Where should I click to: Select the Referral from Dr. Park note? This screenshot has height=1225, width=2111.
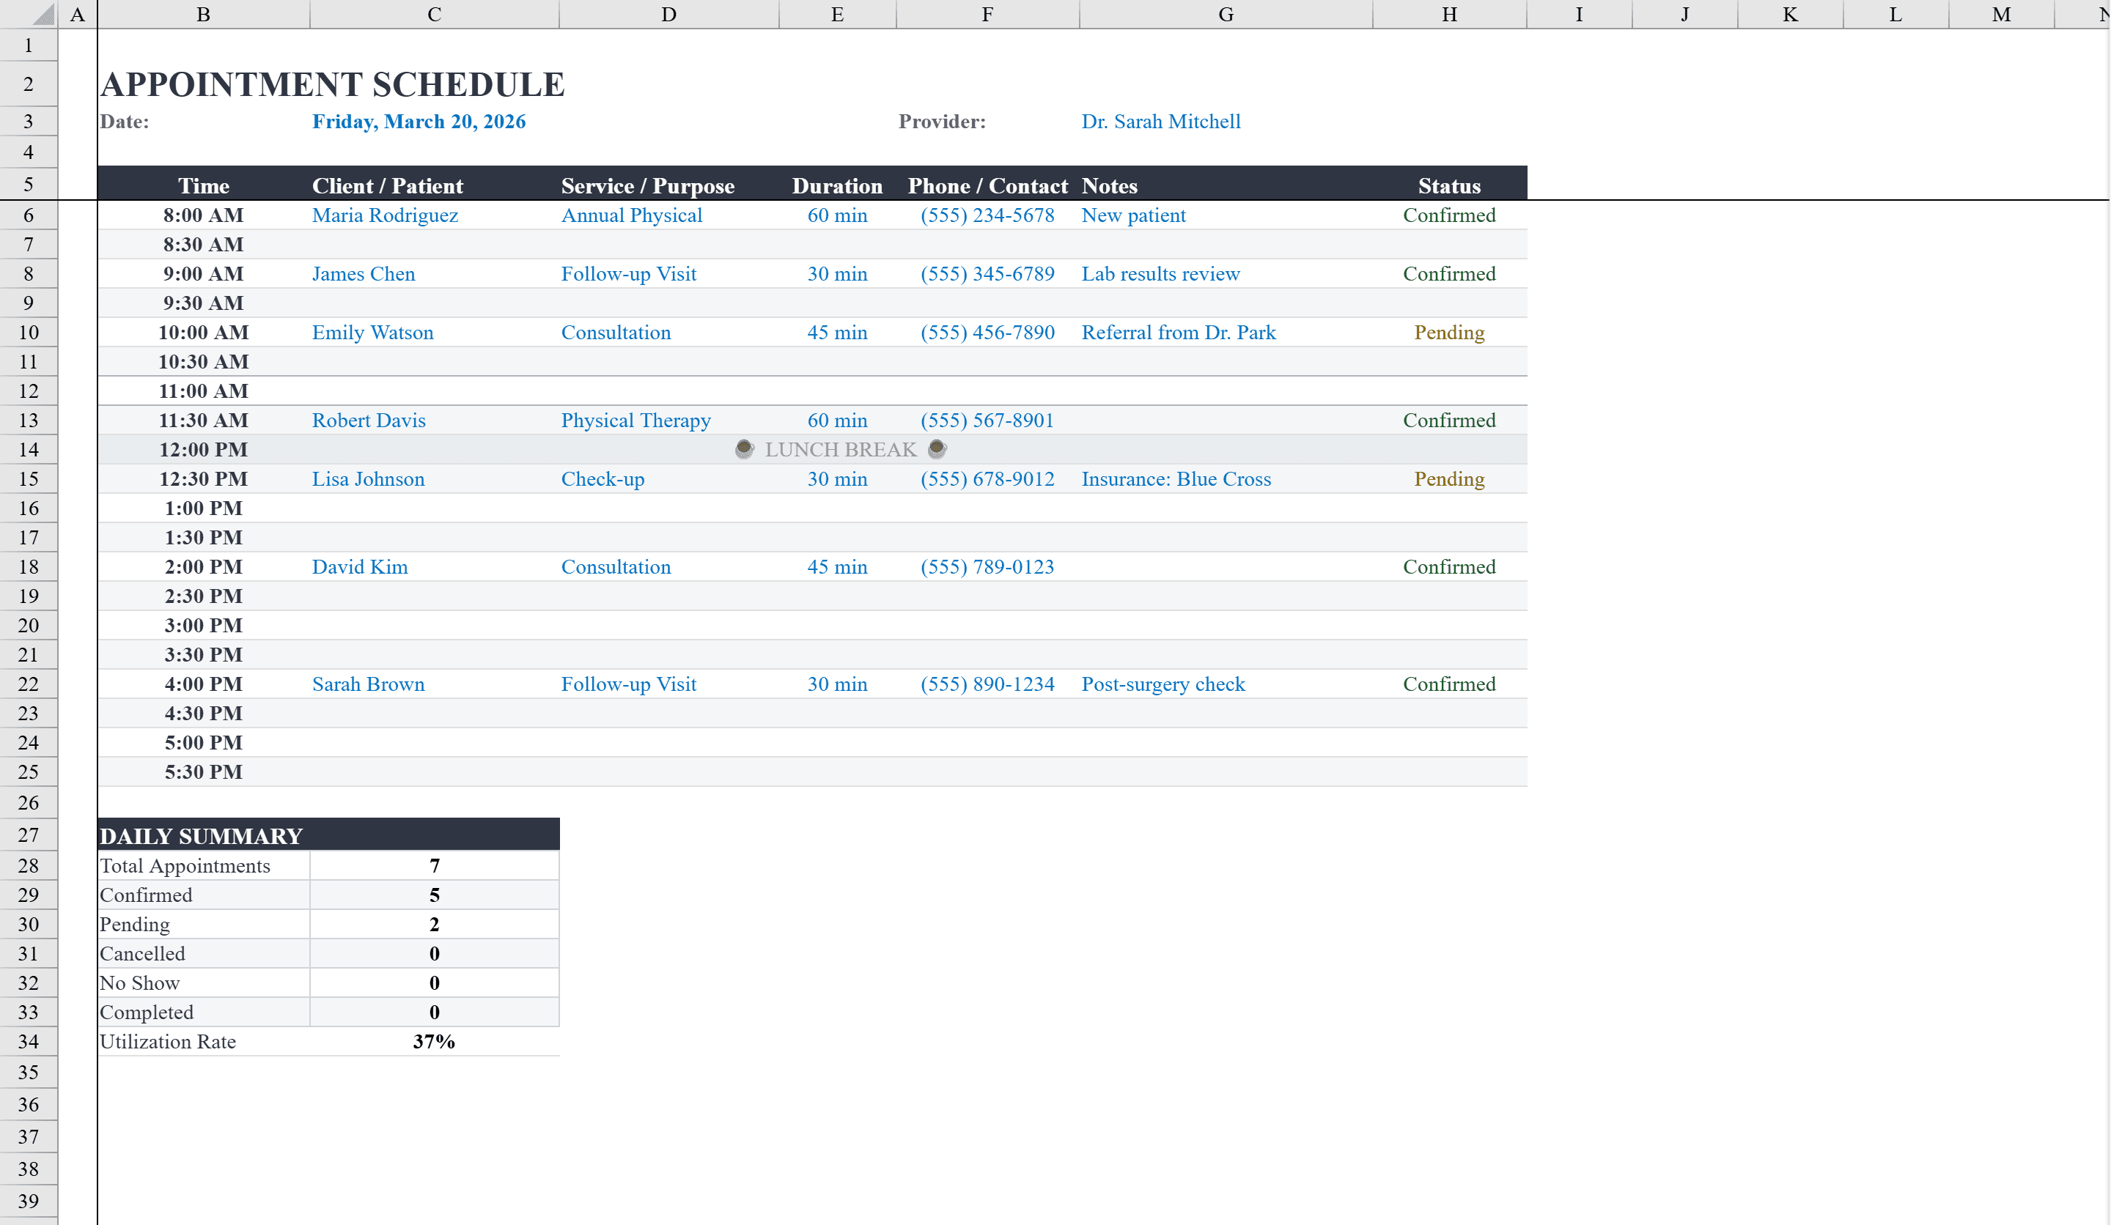point(1179,333)
